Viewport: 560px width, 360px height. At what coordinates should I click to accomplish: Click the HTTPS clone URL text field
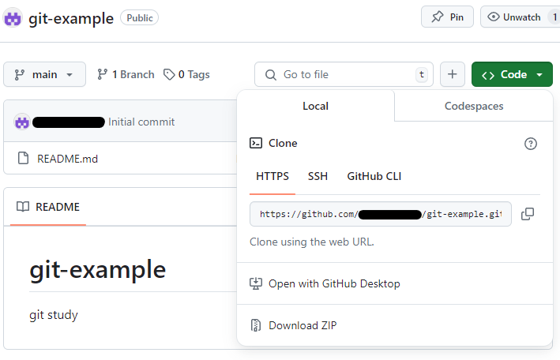[x=381, y=214]
